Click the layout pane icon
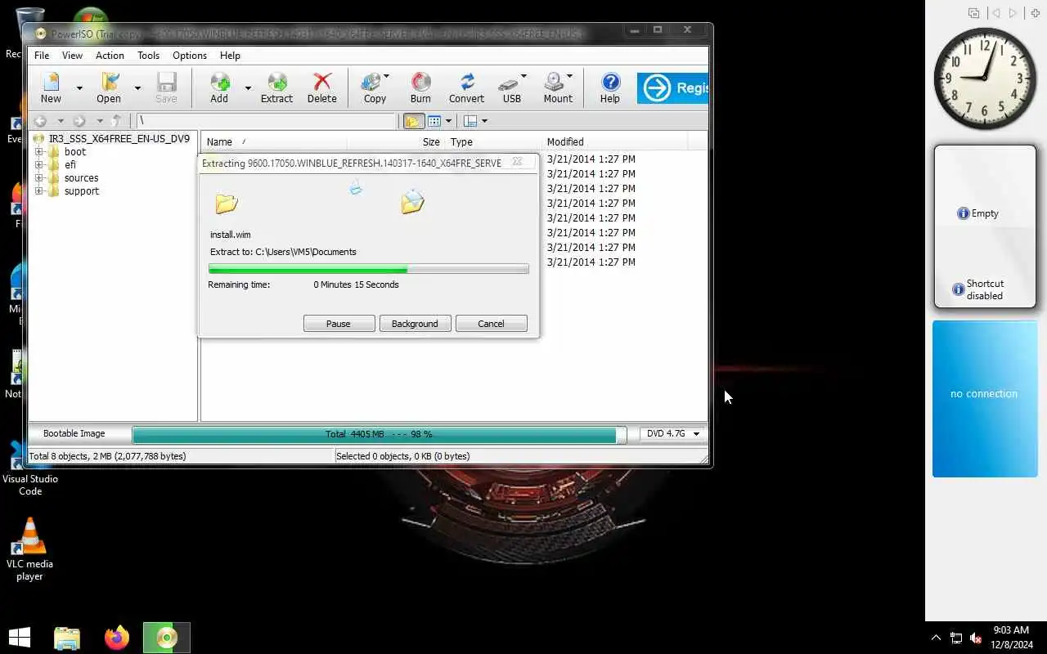1047x654 pixels. point(470,121)
